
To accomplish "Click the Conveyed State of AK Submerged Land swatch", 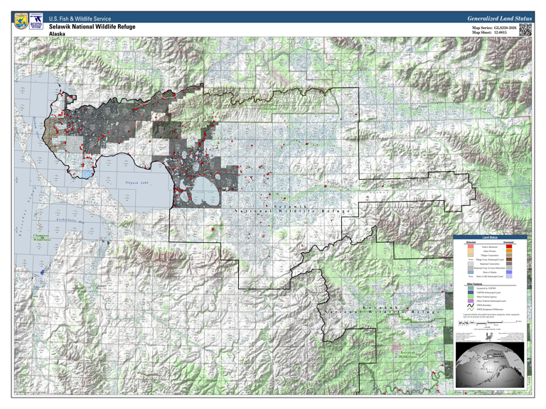I will coord(509,276).
